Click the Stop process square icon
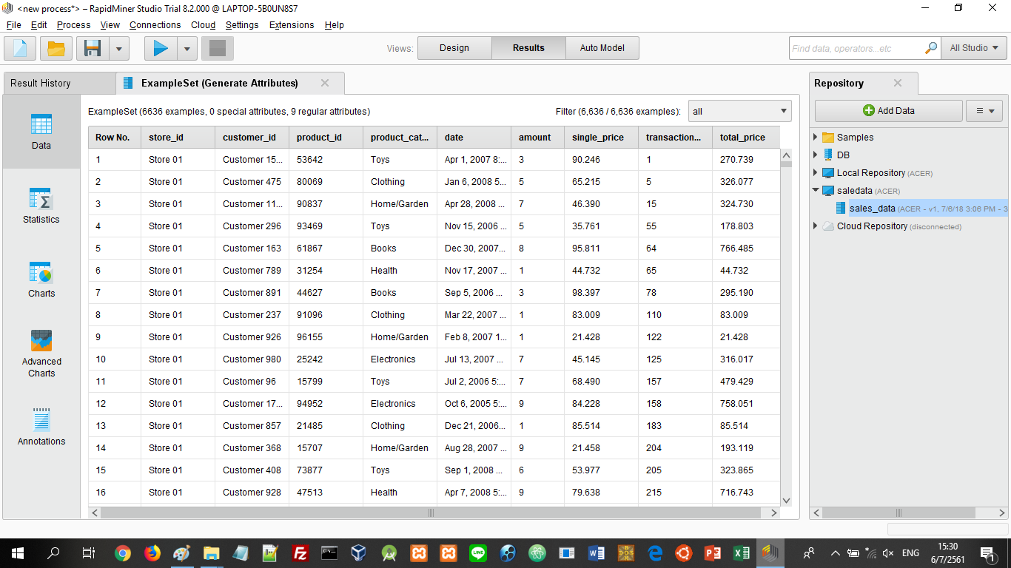The image size is (1011, 568). point(217,49)
